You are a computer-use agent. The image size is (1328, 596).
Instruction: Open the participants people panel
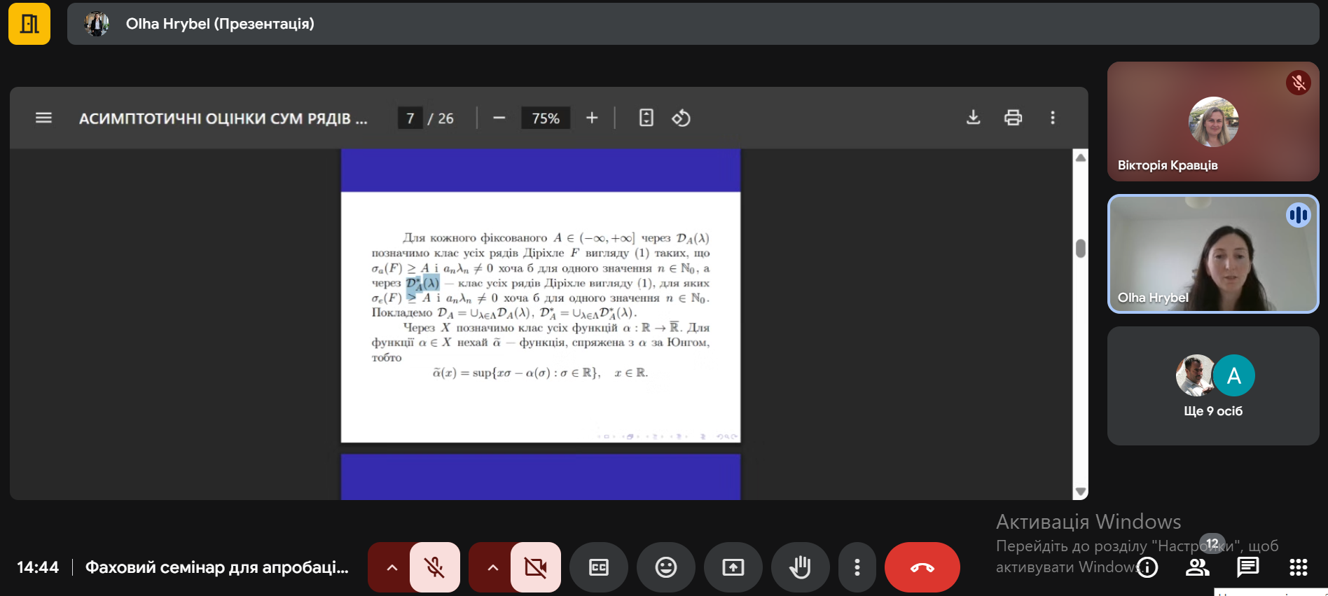point(1197,567)
